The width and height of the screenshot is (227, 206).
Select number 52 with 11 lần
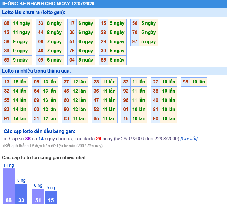(96, 110)
